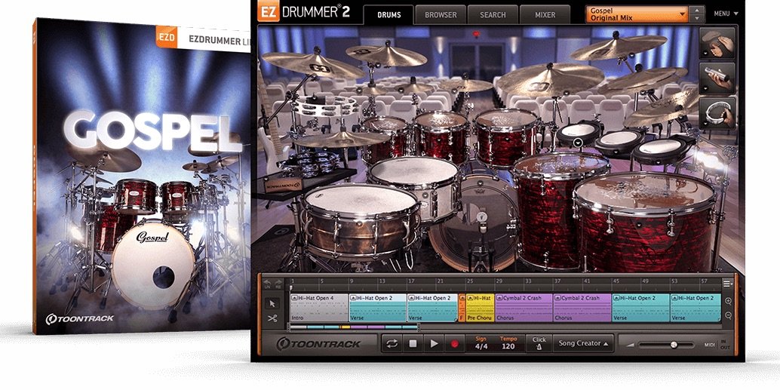Expand the Song Creator panel
The image size is (780, 390).
click(583, 343)
